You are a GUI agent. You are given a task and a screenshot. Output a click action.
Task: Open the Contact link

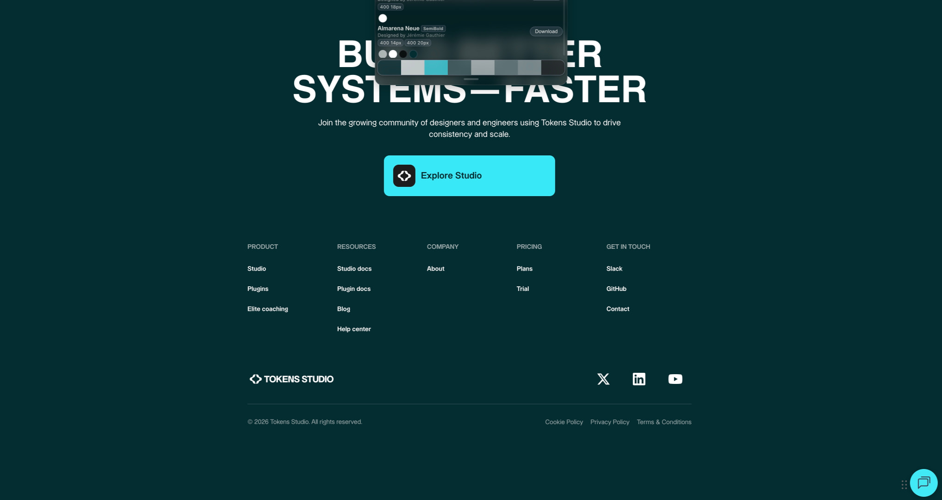(618, 309)
